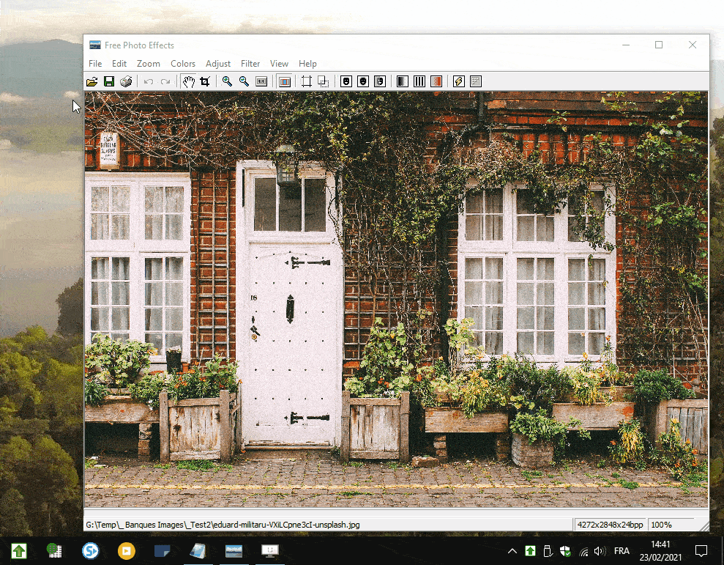724x565 pixels.
Task: Open the Colors menu
Action: pos(183,64)
